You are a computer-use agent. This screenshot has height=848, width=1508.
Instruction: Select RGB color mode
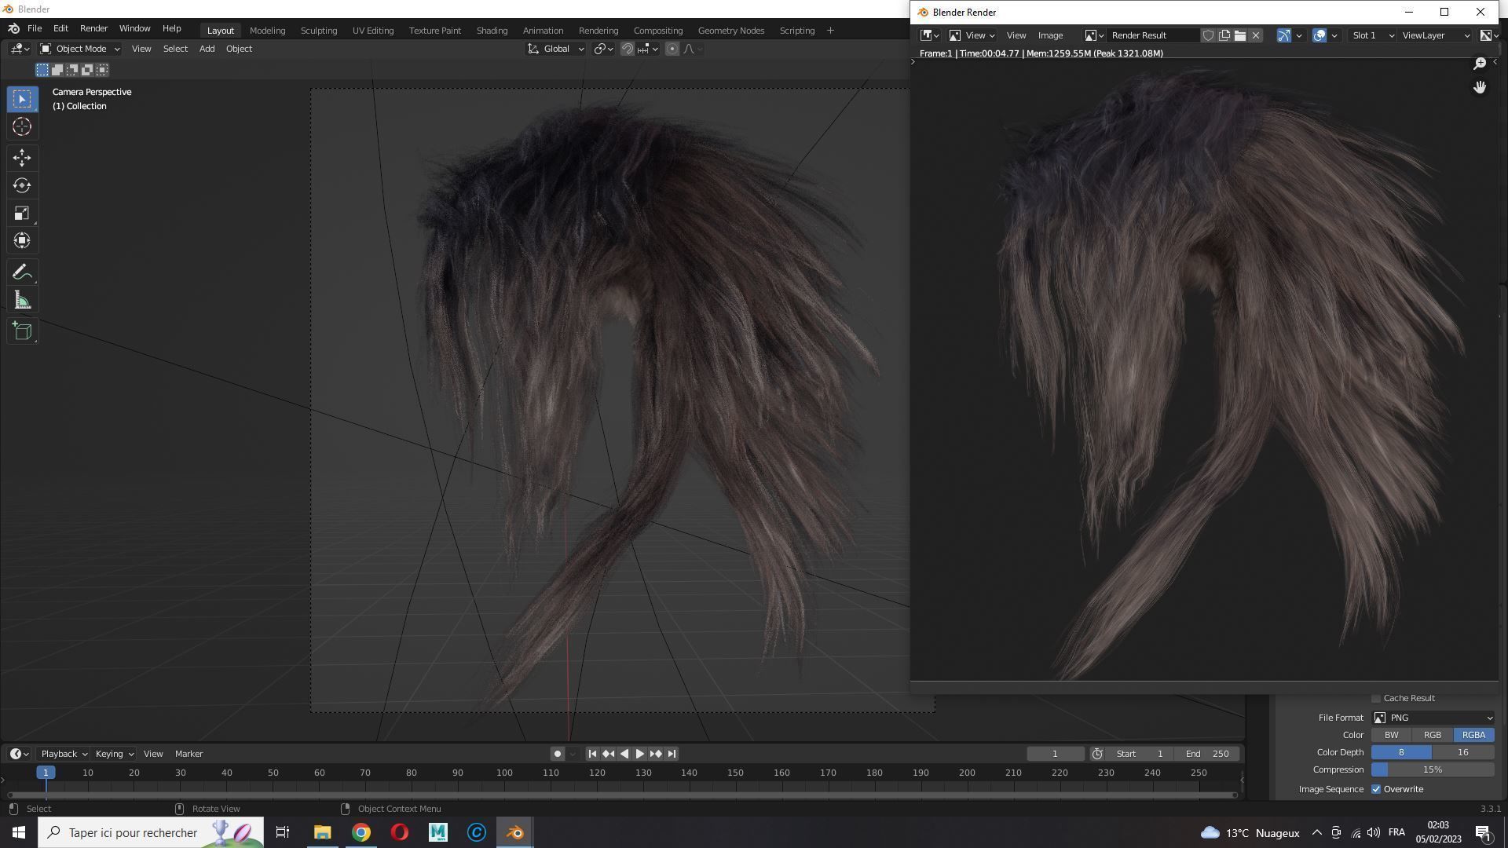[x=1432, y=735]
